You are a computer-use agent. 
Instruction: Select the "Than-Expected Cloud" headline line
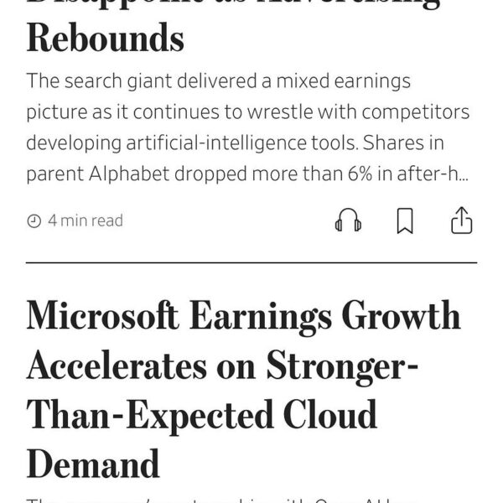point(201,415)
